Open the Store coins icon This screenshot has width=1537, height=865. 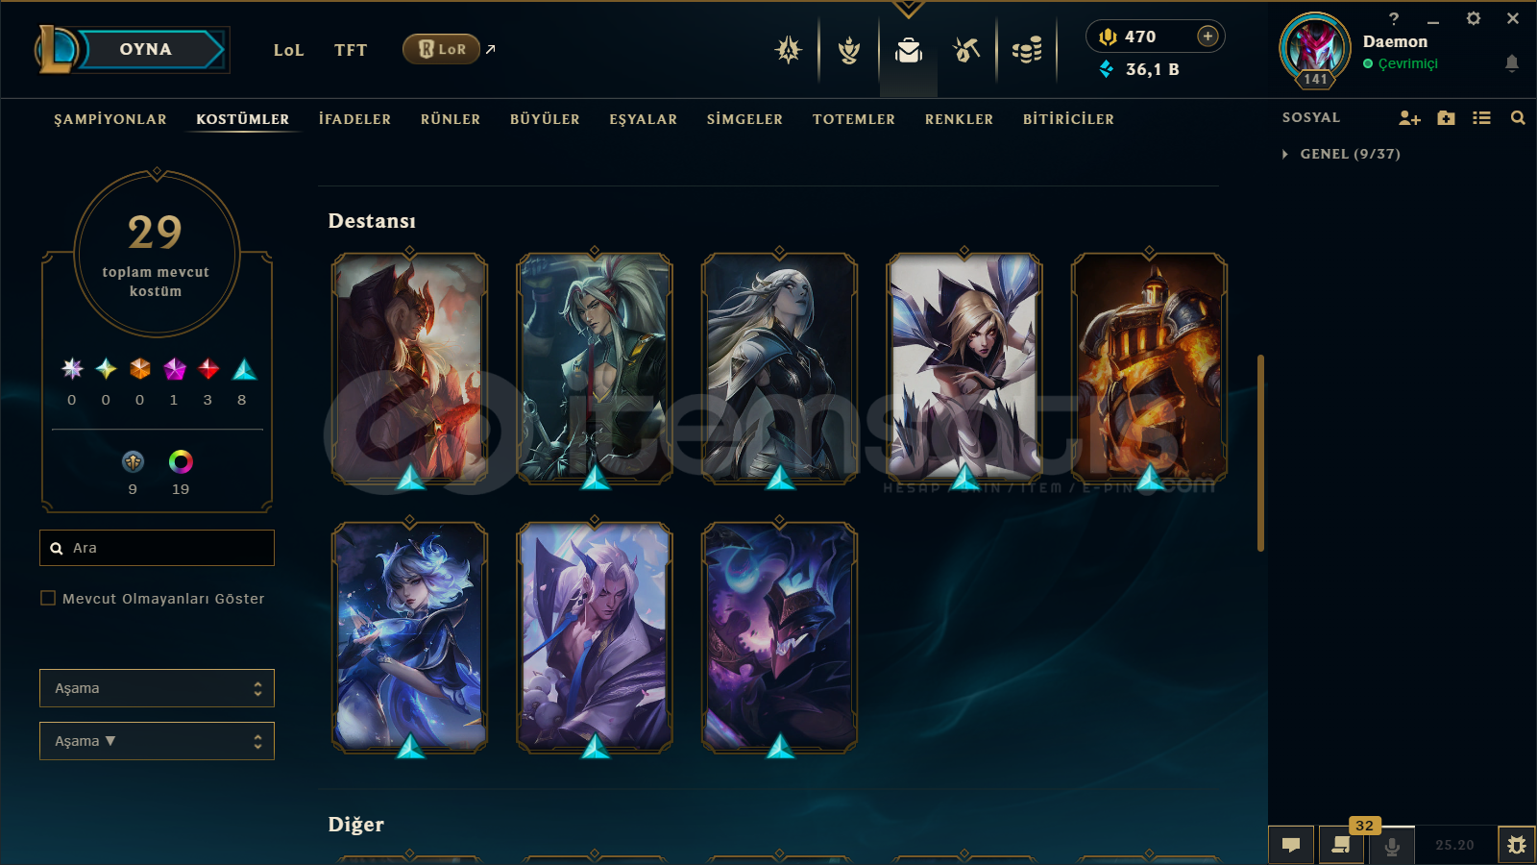click(1027, 50)
